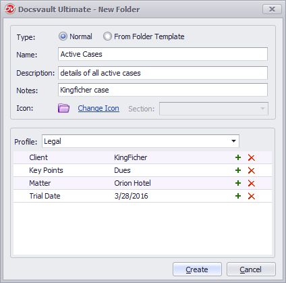Click the Dues value in Key Points row
Screen dimensions: 286x283
click(x=122, y=170)
